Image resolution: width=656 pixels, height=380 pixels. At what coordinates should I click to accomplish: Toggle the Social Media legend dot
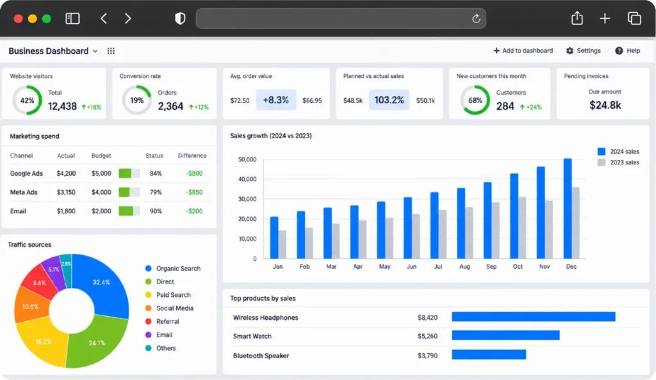coord(148,308)
